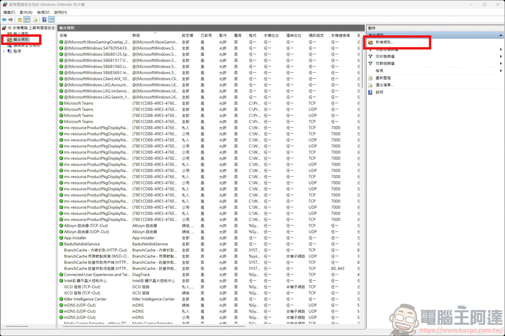This screenshot has height=336, width=505.
Task: Click the back navigation arrow icon
Action: (x=4, y=19)
